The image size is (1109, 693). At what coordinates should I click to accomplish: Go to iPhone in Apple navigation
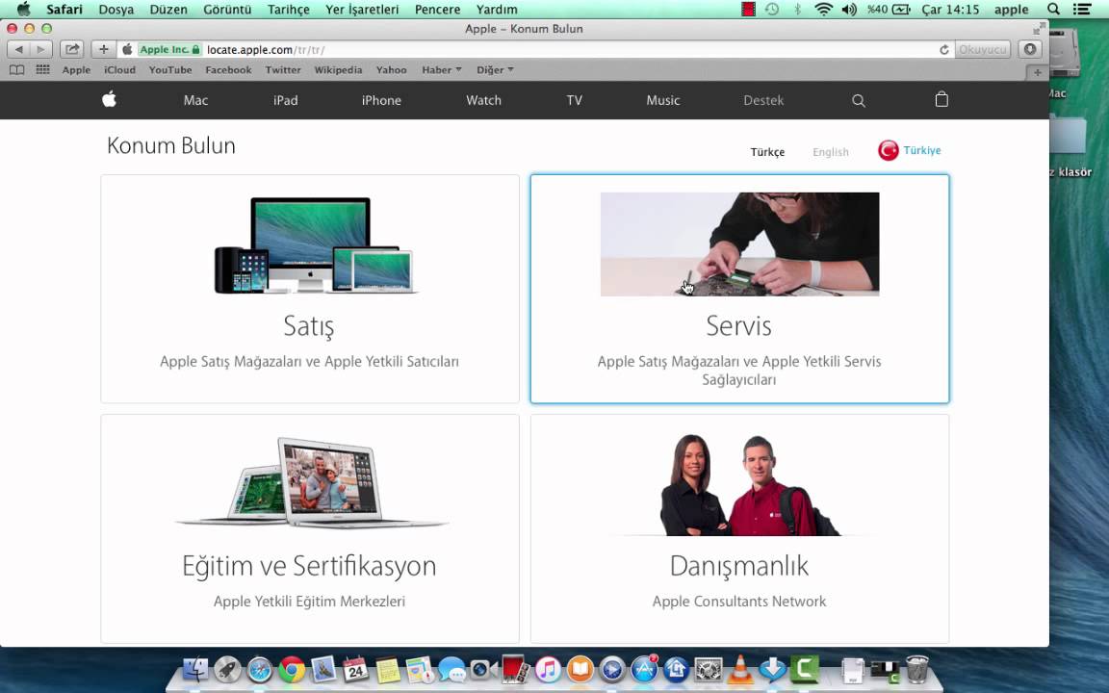[381, 100]
